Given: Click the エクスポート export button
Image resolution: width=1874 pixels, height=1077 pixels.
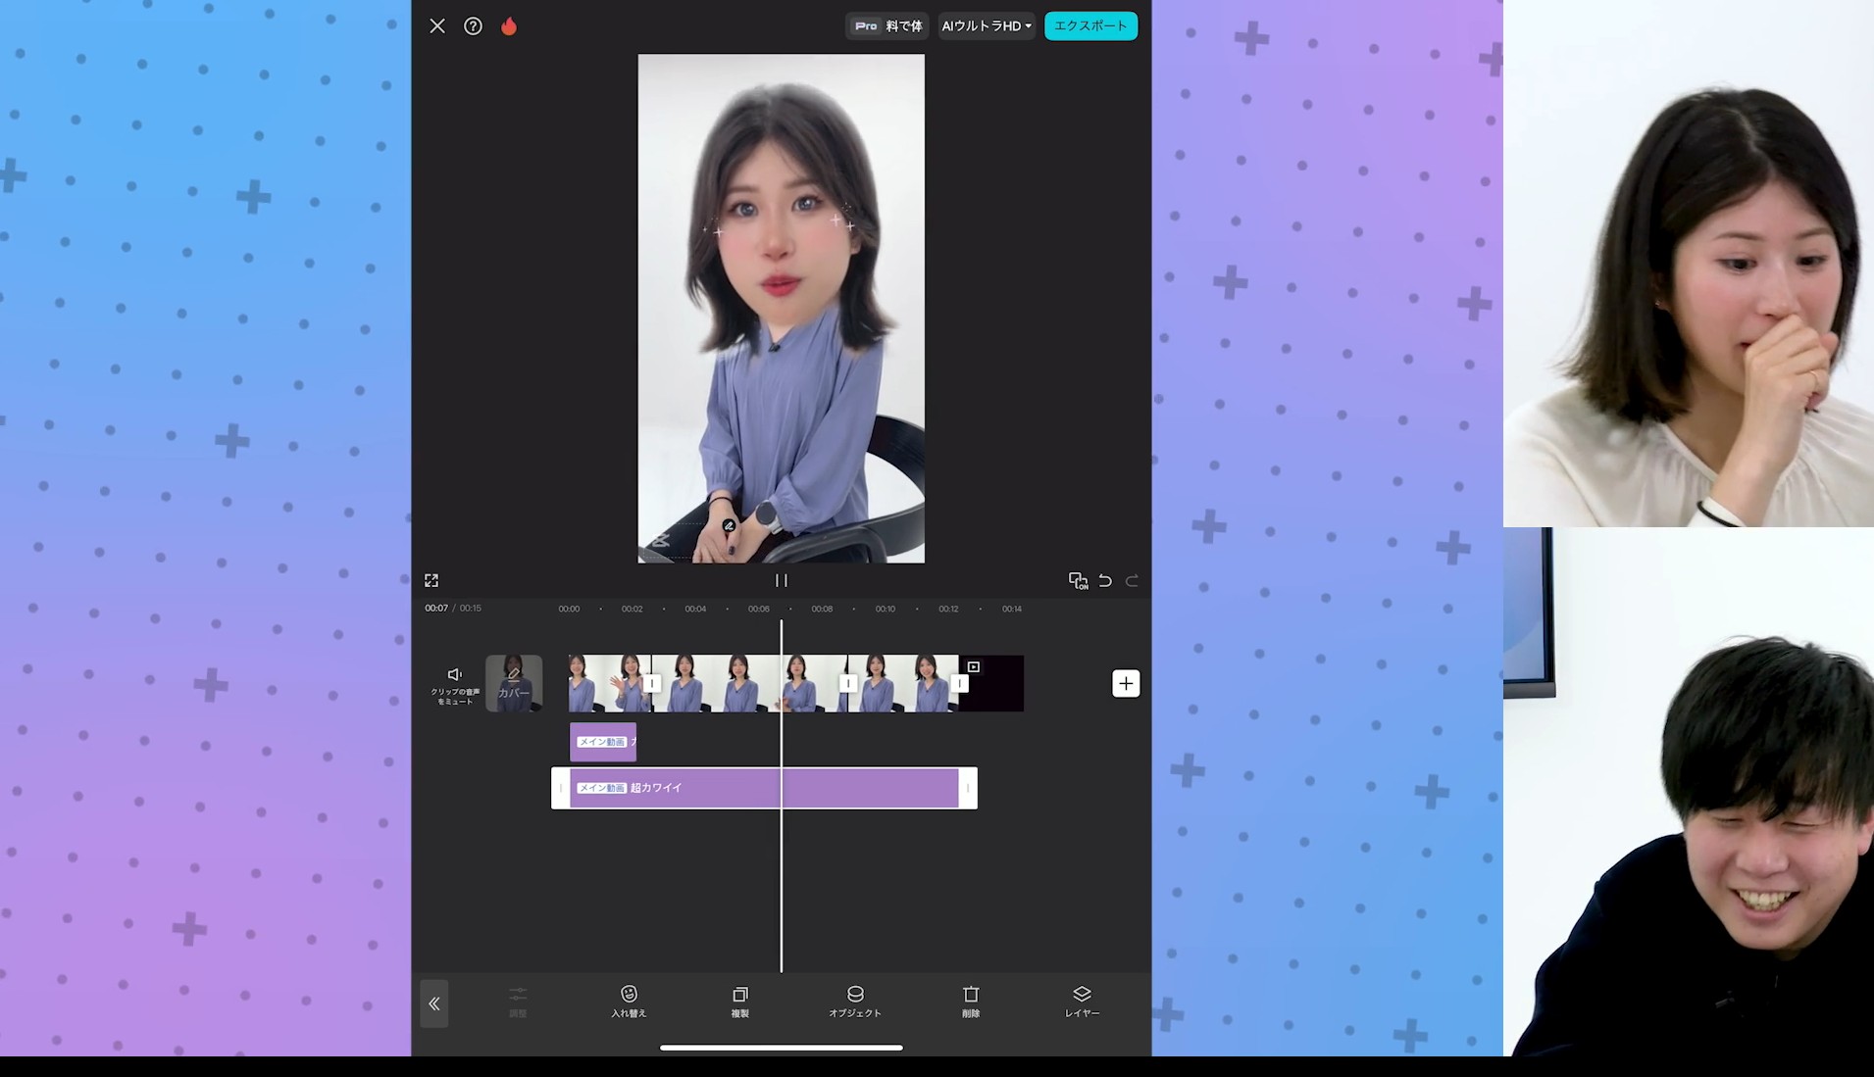Looking at the screenshot, I should [1090, 26].
